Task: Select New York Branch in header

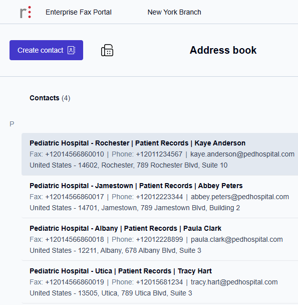Action: click(x=174, y=12)
